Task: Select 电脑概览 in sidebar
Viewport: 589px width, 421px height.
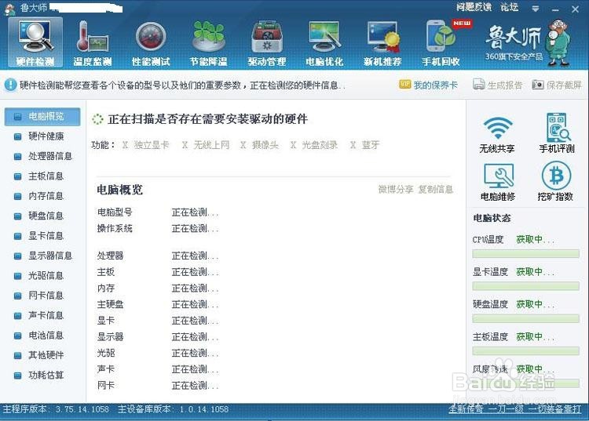Action: (42, 117)
